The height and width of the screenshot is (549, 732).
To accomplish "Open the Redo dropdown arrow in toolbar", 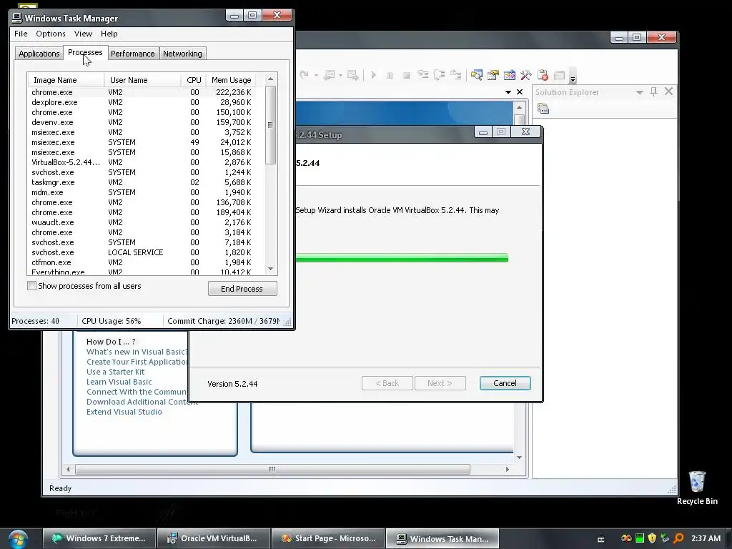I will click(x=316, y=75).
